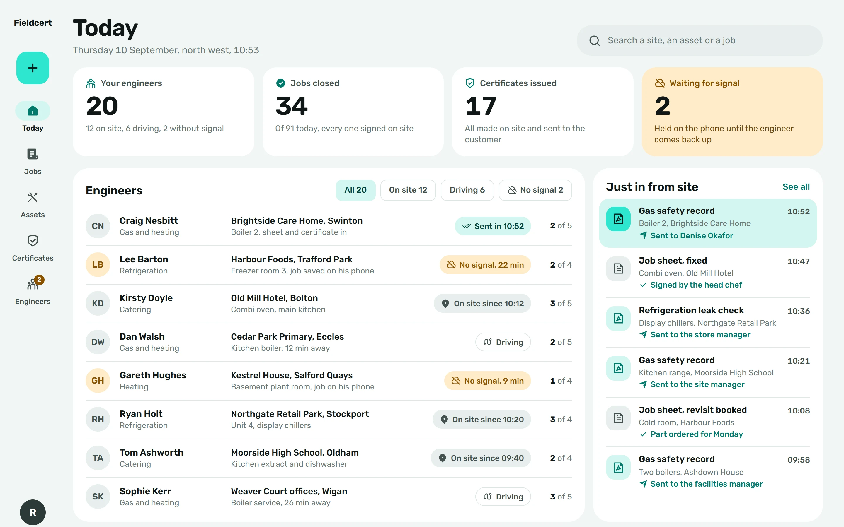Click the Your engineers people icon
This screenshot has height=527, width=844.
91,83
